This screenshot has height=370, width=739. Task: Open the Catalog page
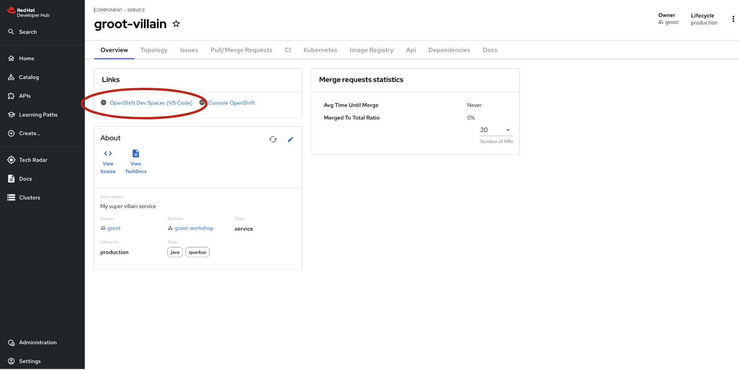click(23, 77)
